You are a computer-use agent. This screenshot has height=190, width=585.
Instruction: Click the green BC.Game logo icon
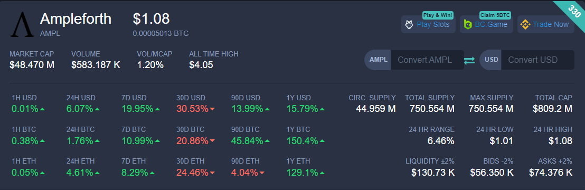(x=467, y=25)
